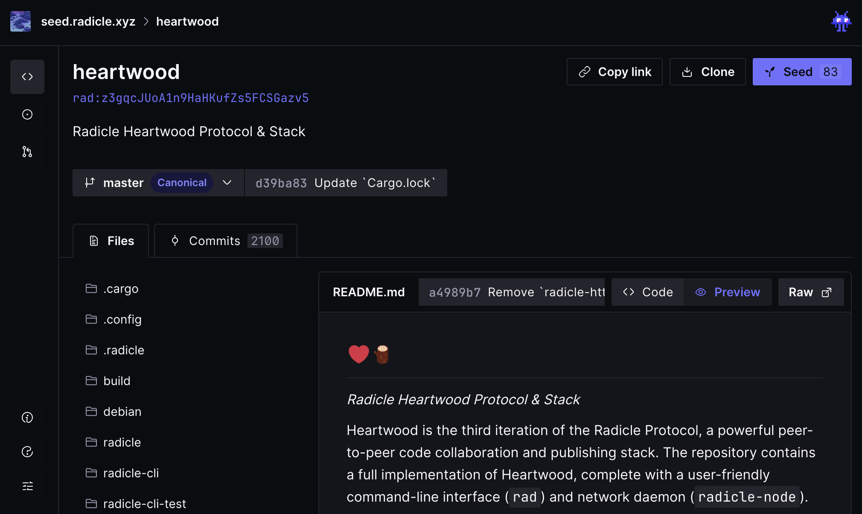Select the Source code browser icon
The width and height of the screenshot is (862, 514).
click(27, 77)
